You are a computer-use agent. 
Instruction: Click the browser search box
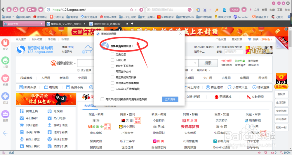tap(169, 10)
